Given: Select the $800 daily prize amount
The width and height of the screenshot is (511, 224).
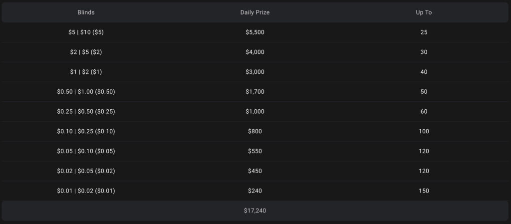Looking at the screenshot, I should pyautogui.click(x=255, y=131).
